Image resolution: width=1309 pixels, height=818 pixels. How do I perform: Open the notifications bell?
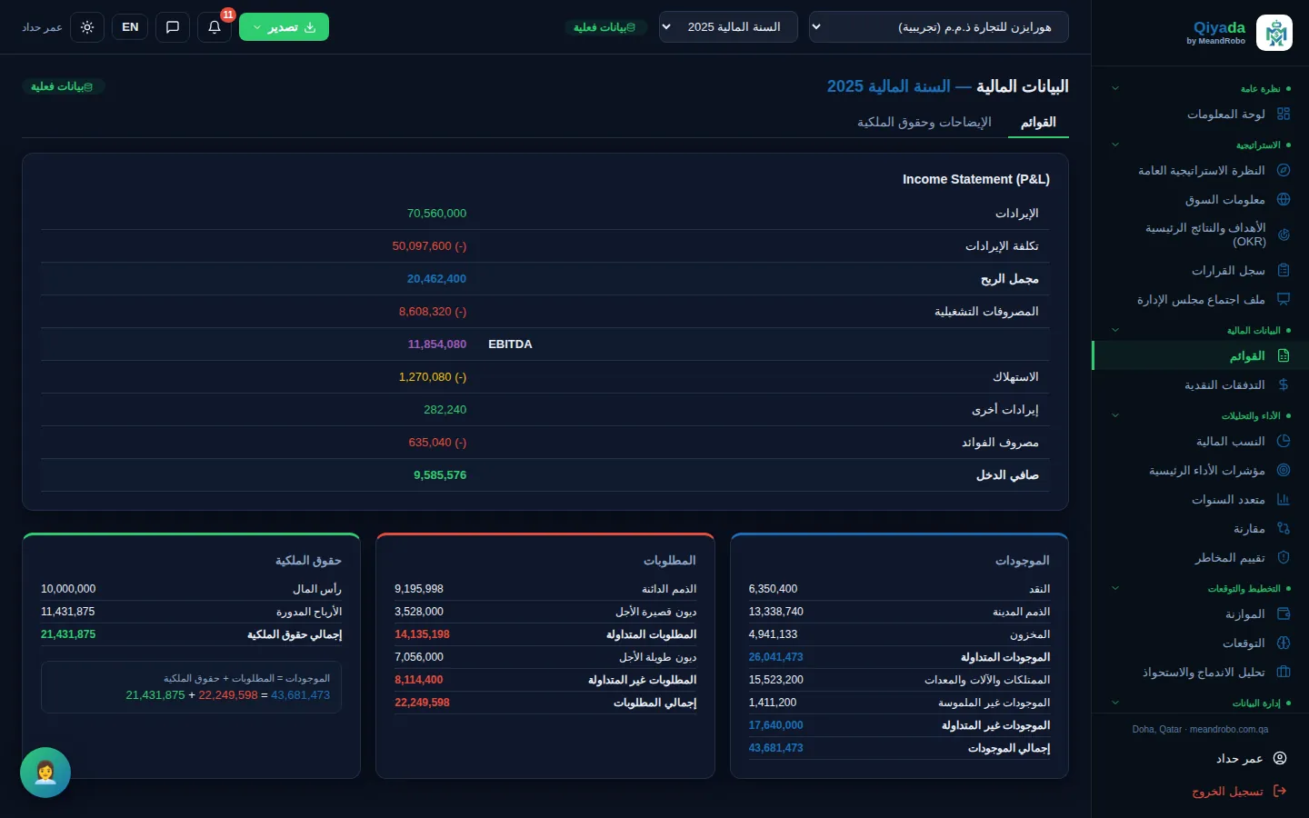(215, 27)
